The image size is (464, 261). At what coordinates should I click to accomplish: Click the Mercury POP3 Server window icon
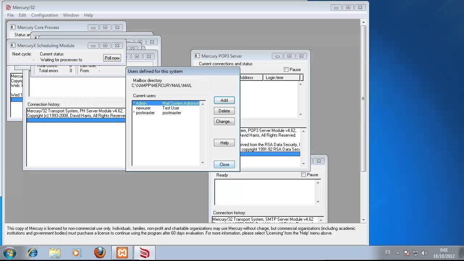point(197,56)
